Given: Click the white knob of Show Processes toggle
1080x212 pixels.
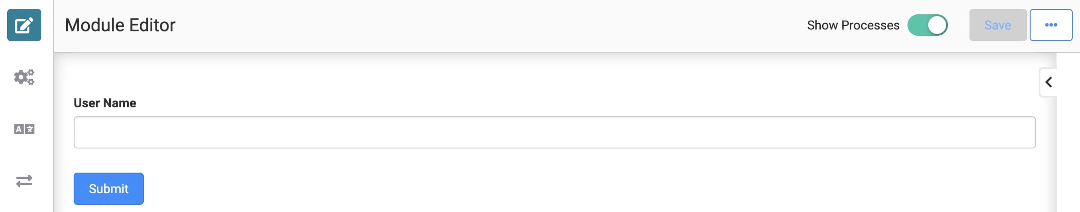Looking at the screenshot, I should 937,25.
